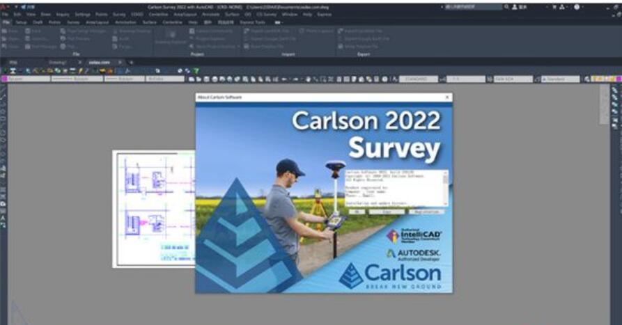The image size is (622, 325).
Task: Open the lineweight ByLayer dropdown
Action: 125,79
